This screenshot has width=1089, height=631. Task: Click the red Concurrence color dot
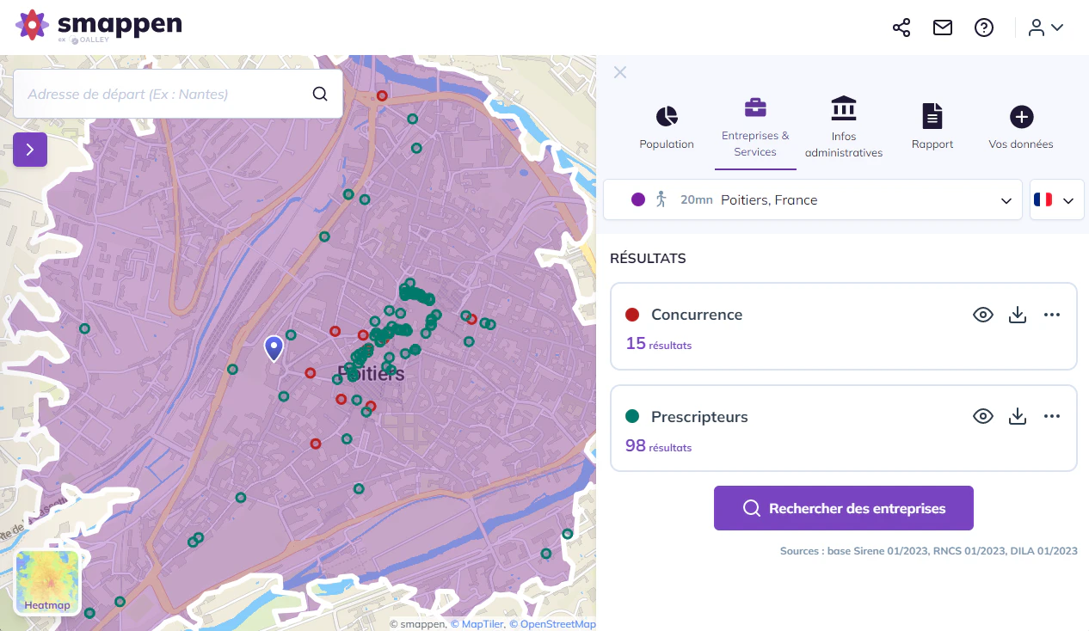click(632, 315)
